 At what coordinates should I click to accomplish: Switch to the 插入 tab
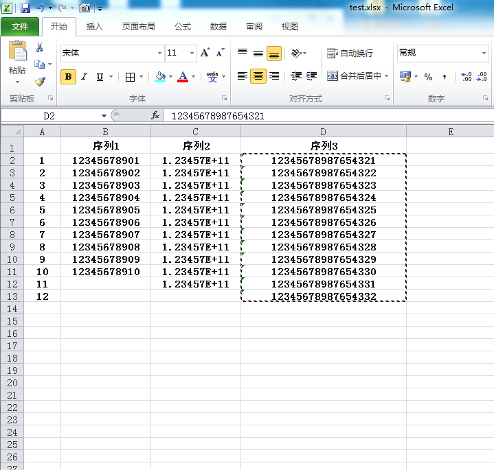coord(95,27)
